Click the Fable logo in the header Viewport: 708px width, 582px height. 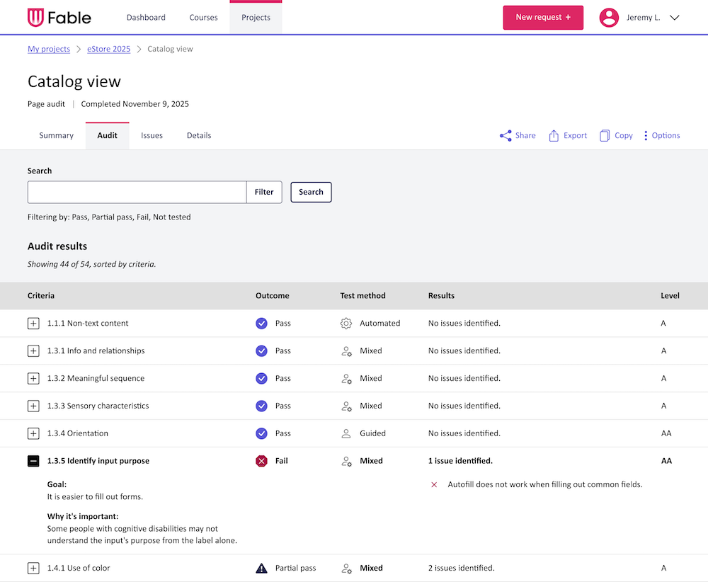[59, 17]
